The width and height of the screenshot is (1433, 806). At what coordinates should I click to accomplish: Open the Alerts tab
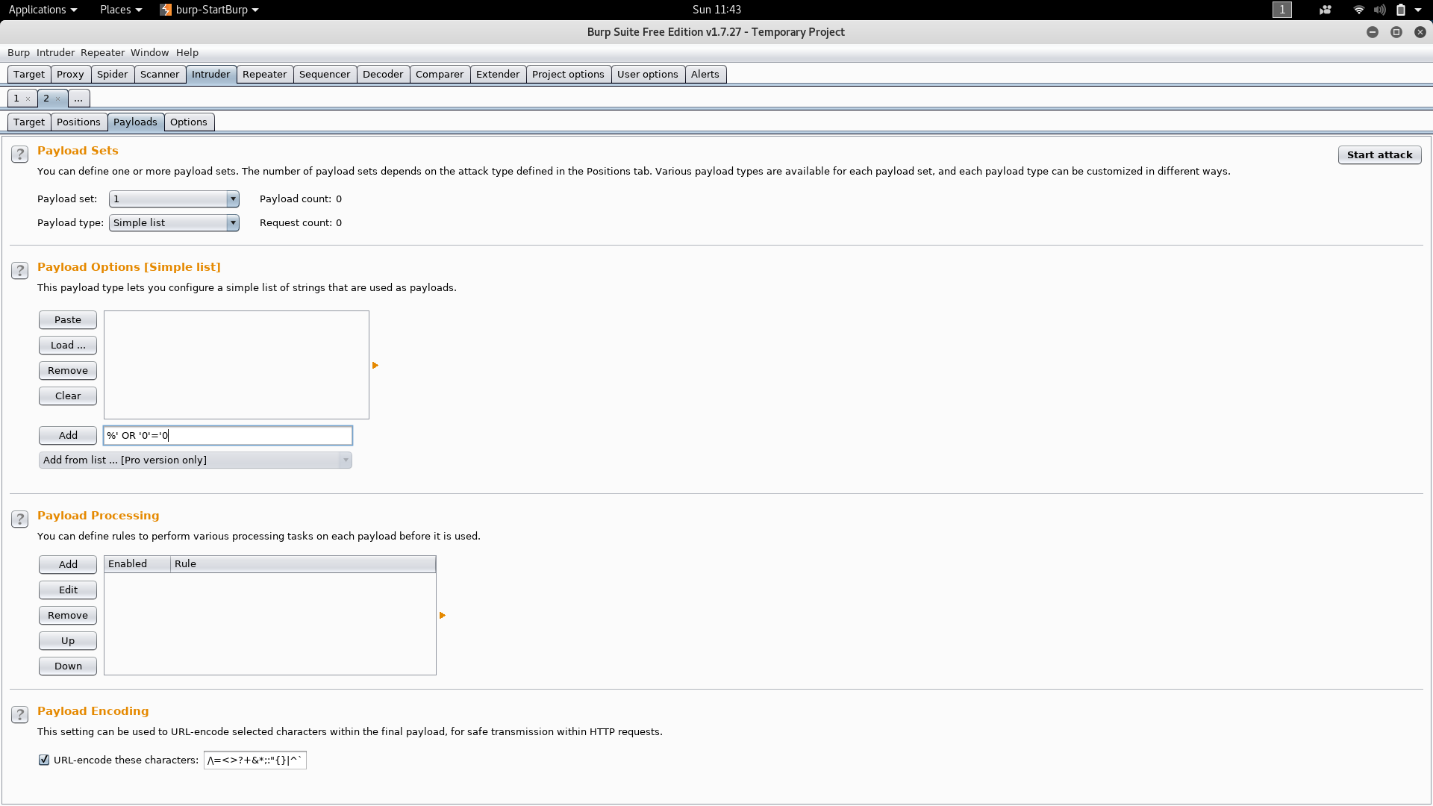[x=705, y=74]
